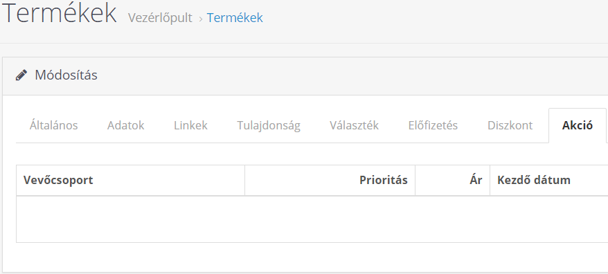
Task: Switch to the Adatok tab
Action: 125,125
